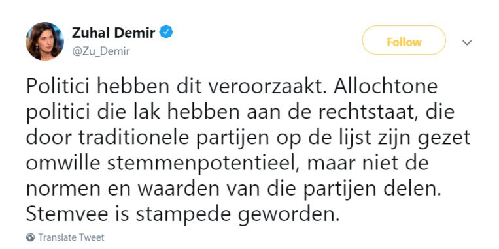Open Zuhal Demir's profile picture

45,41
